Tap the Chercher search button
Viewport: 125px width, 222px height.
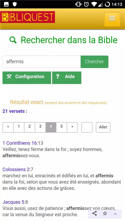pyautogui.click(x=94, y=62)
